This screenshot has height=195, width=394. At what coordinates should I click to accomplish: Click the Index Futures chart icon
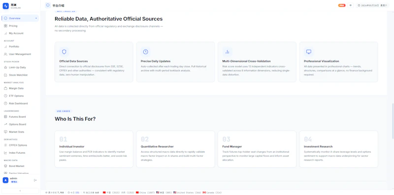click(x=5, y=153)
